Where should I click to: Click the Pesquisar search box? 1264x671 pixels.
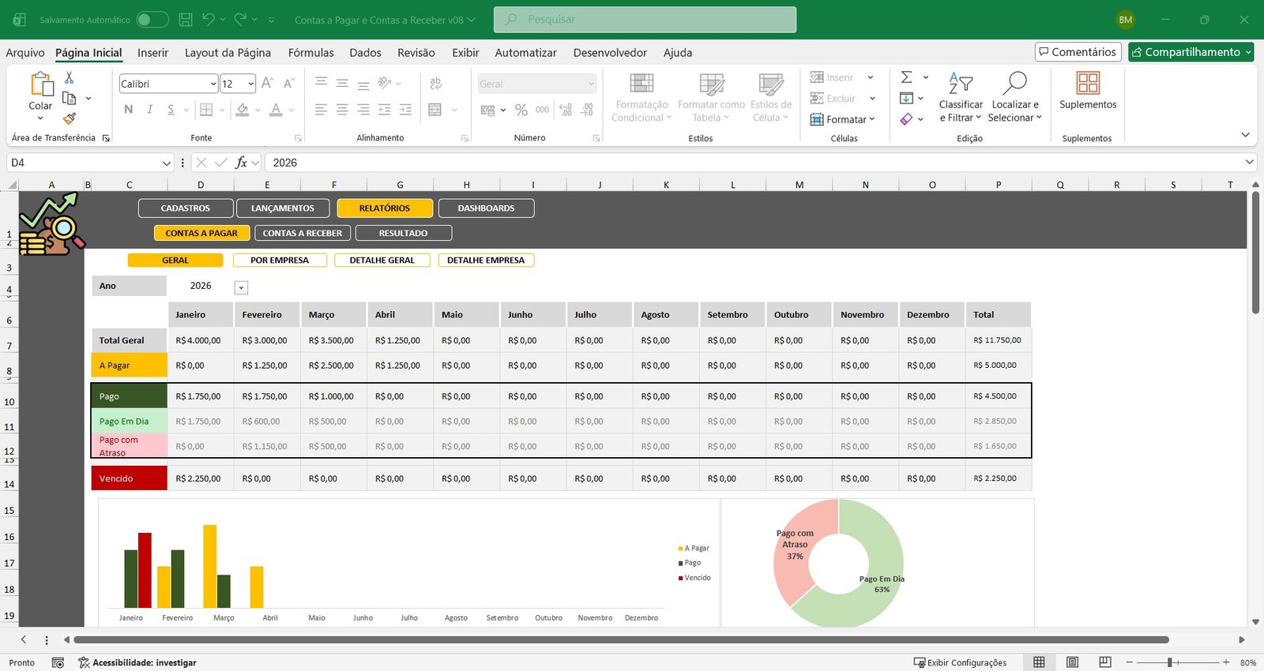[645, 20]
